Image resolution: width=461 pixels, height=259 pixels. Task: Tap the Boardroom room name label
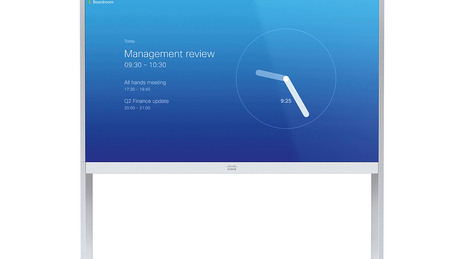coord(103,2)
